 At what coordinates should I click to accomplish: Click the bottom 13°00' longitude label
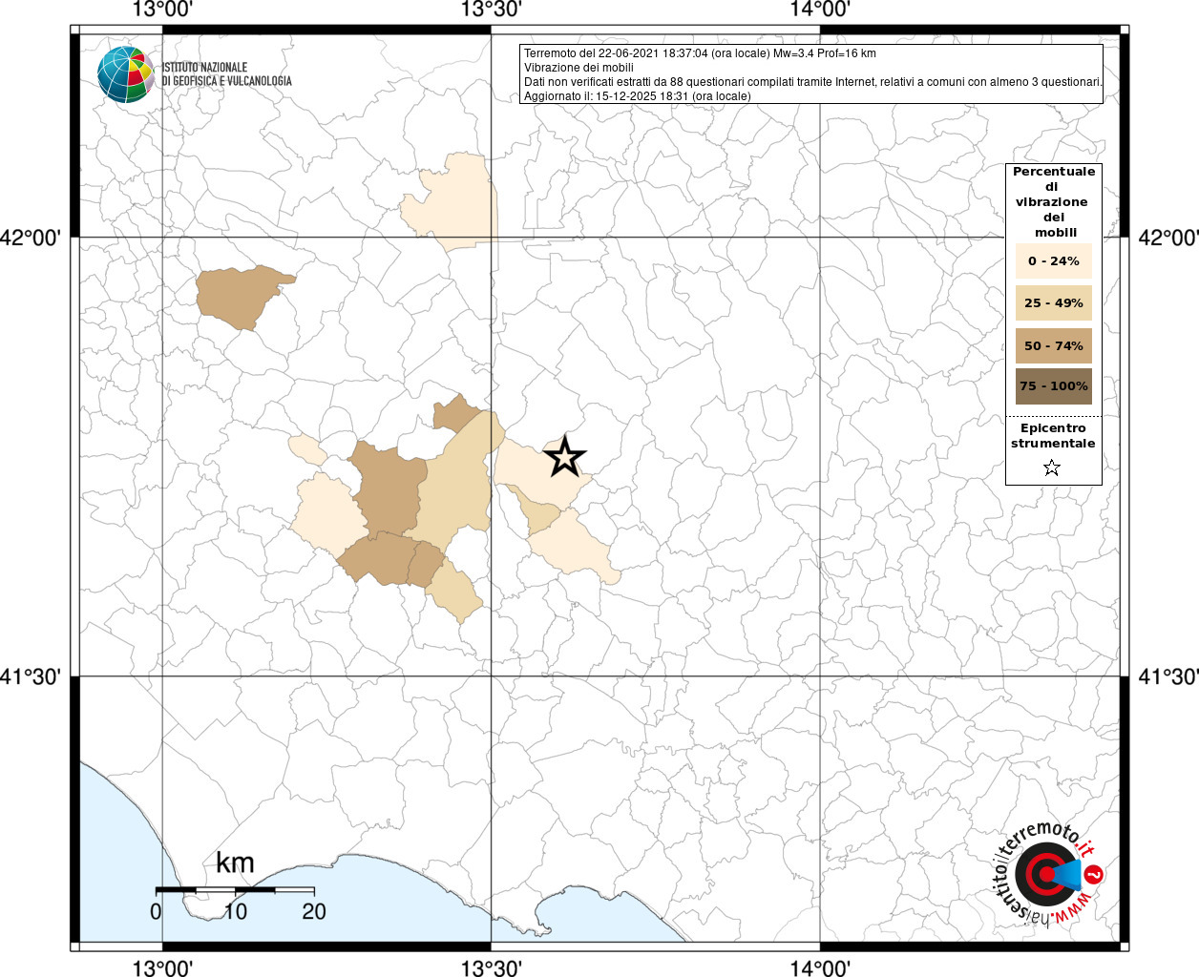[162, 967]
